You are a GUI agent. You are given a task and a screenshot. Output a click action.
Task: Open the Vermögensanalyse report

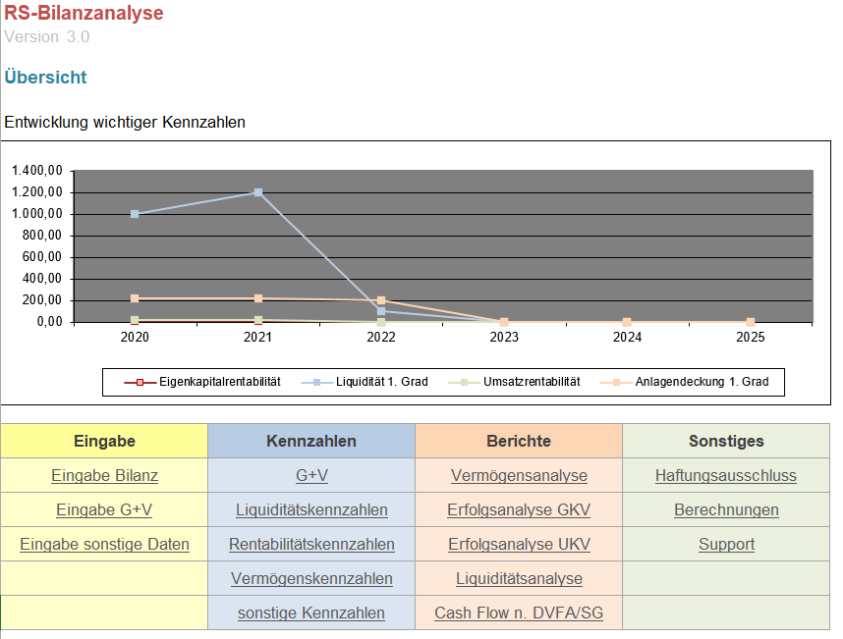click(x=519, y=475)
